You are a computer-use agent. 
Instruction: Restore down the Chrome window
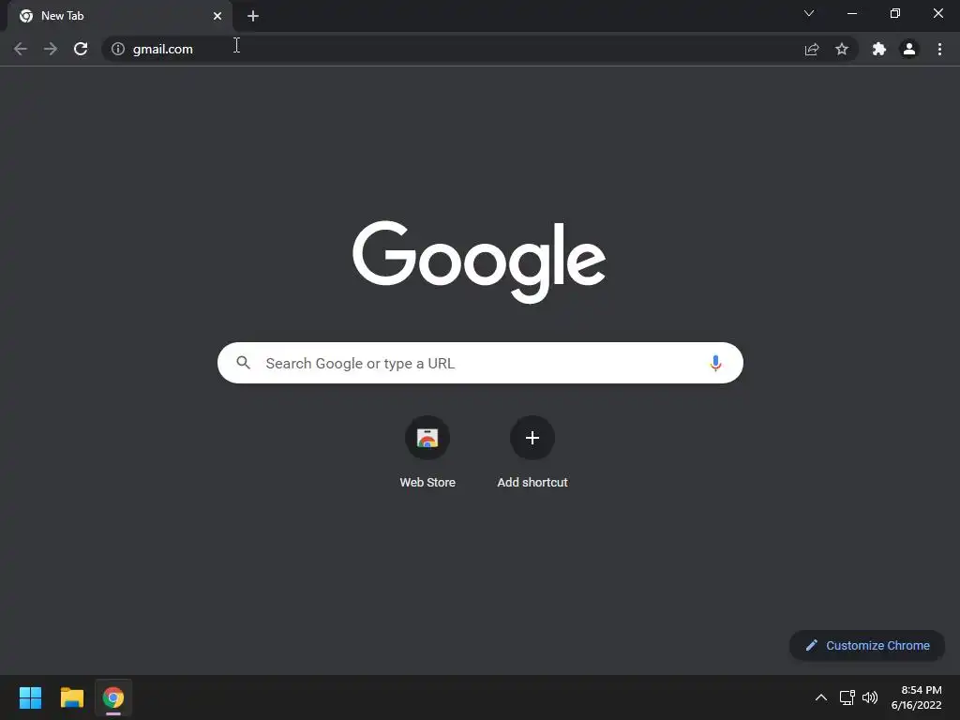(895, 13)
